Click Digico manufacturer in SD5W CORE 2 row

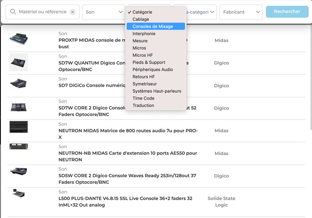coord(222,176)
